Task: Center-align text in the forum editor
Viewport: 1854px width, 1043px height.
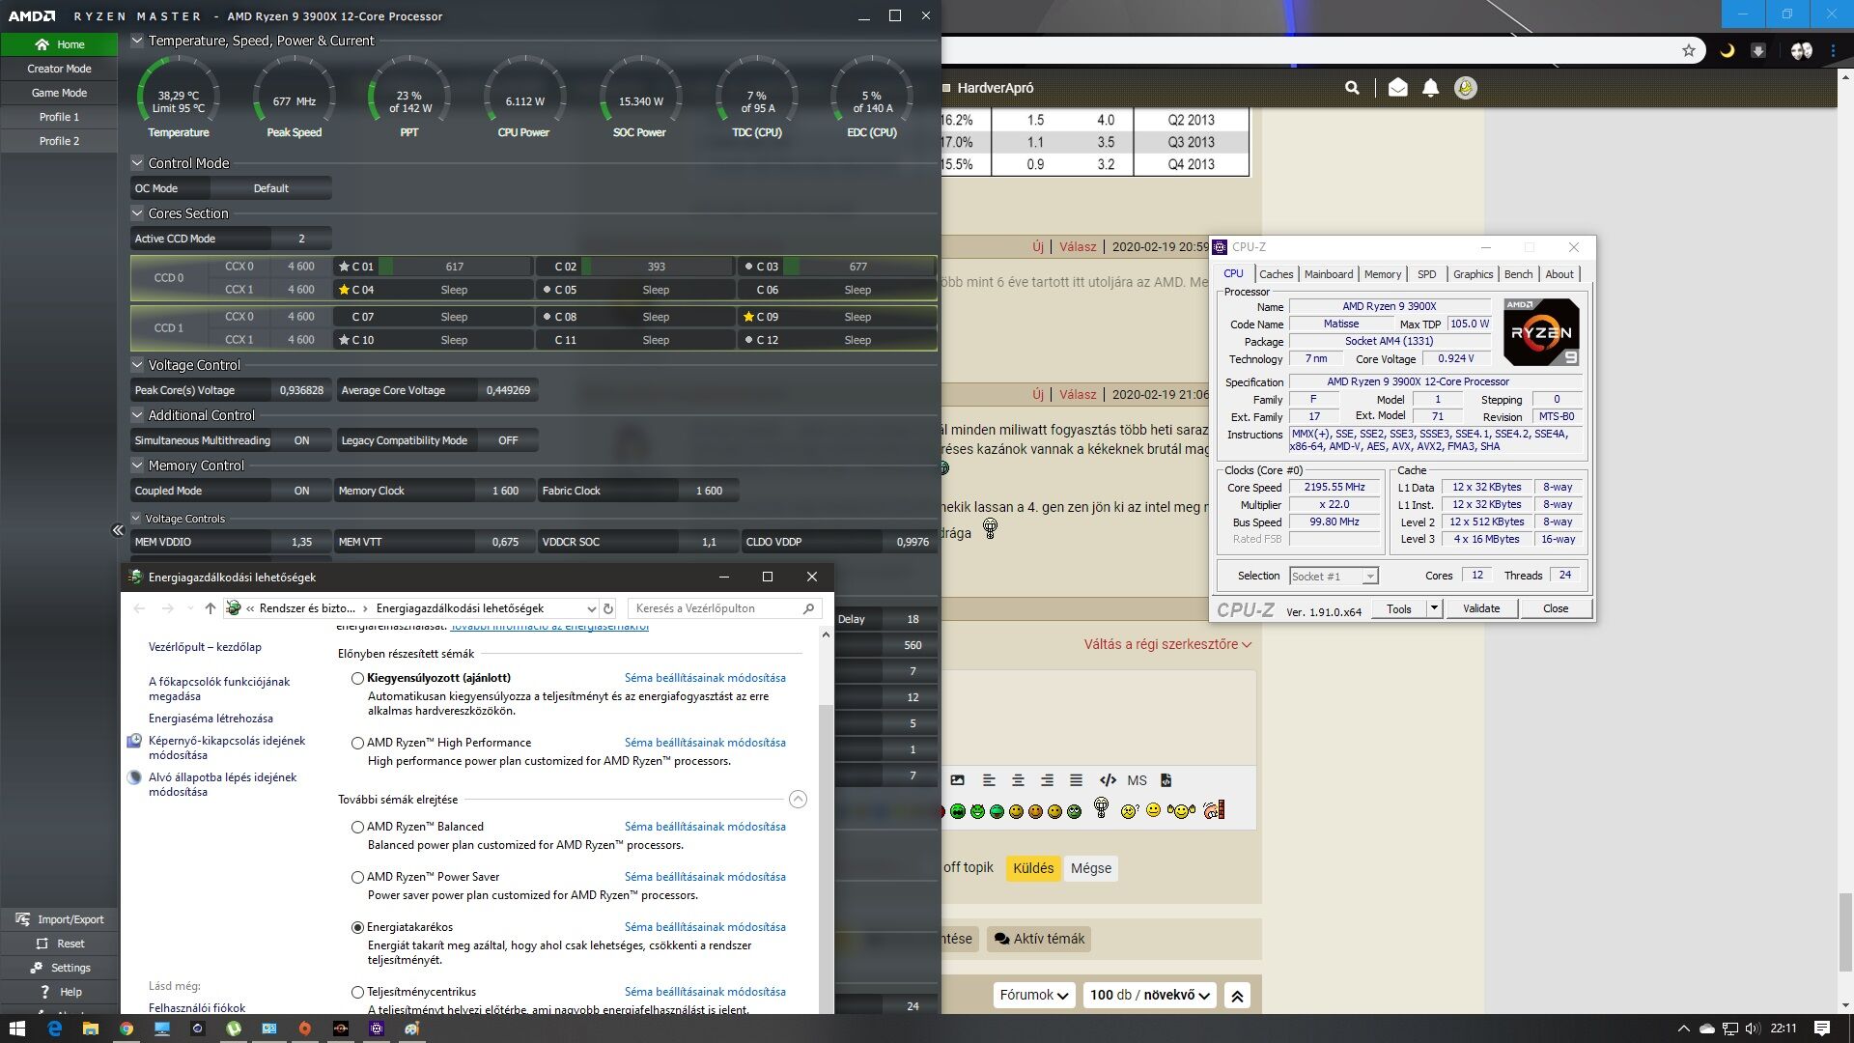Action: tap(1018, 780)
